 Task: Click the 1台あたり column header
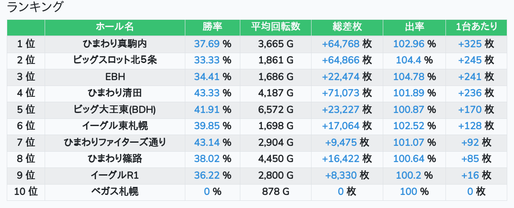[476, 27]
